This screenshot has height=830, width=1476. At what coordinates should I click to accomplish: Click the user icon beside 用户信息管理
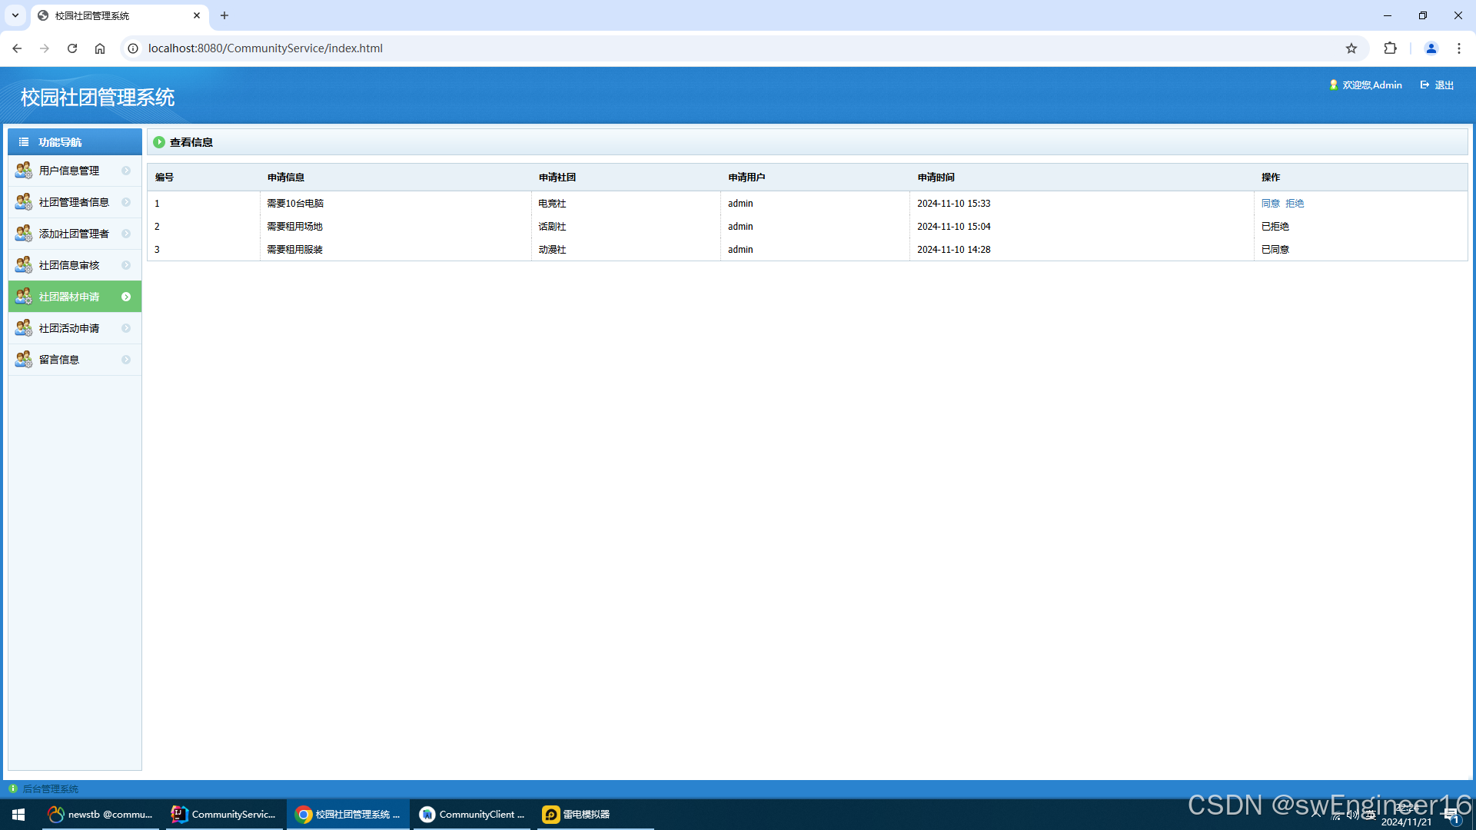point(24,171)
